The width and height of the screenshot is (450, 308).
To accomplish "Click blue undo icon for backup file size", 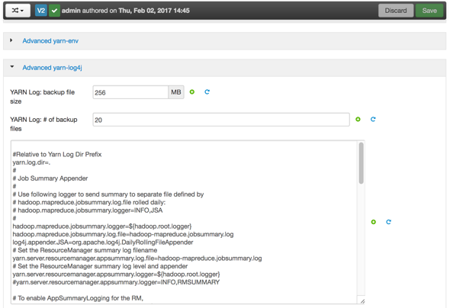I will (207, 91).
